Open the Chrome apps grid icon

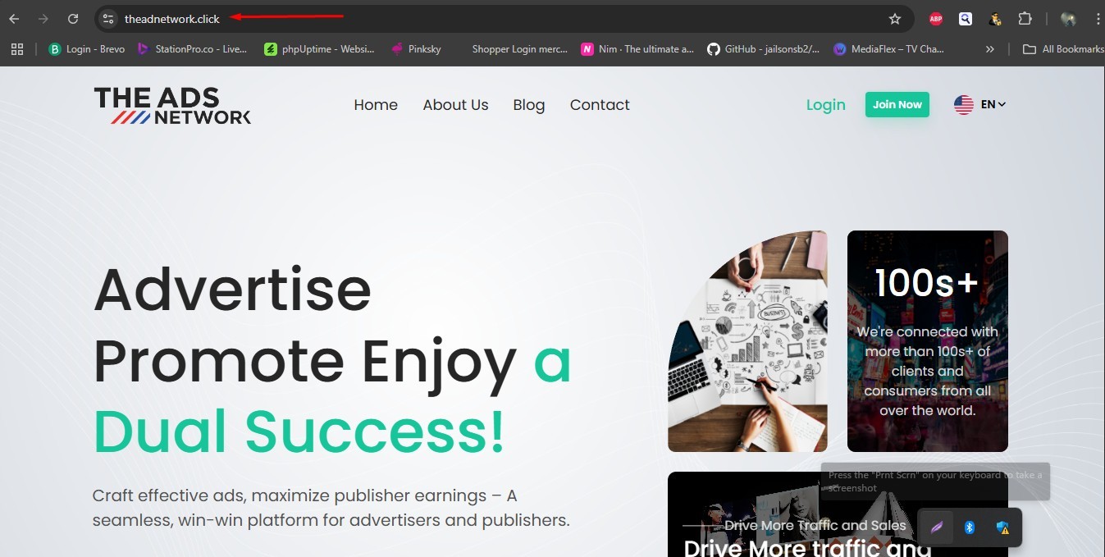[17, 49]
